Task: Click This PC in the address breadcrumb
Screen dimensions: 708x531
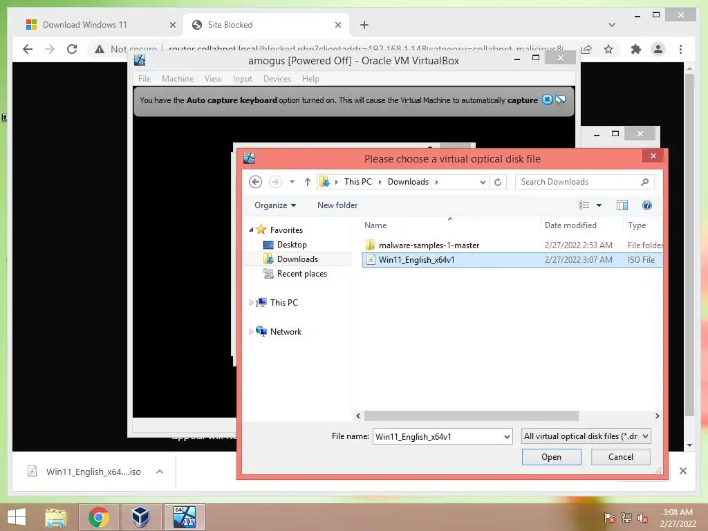Action: coord(357,182)
